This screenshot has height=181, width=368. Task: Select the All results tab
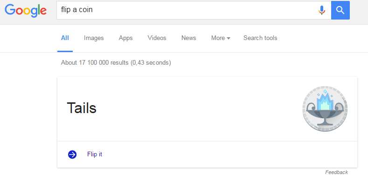click(x=65, y=38)
